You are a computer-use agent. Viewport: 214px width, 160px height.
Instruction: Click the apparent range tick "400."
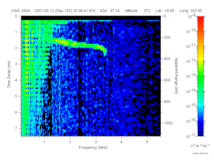[168, 59]
